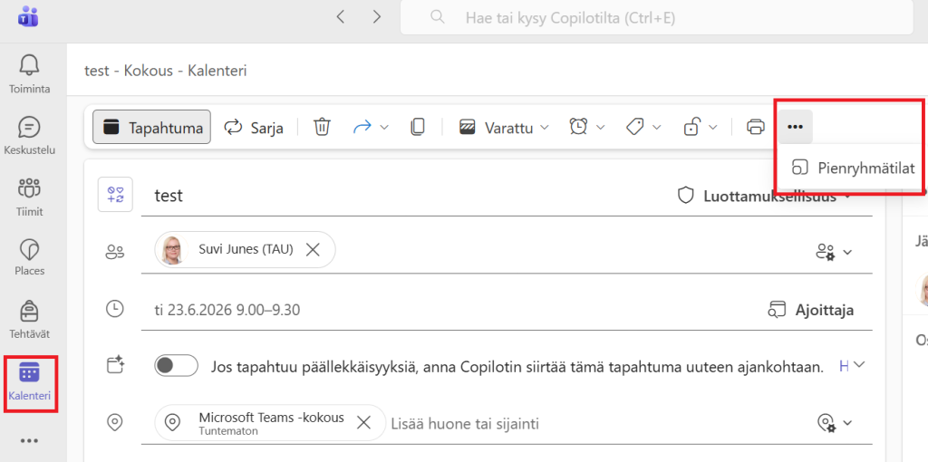Forward the meeting with blue arrow
This screenshot has width=928, height=462.
pos(361,127)
